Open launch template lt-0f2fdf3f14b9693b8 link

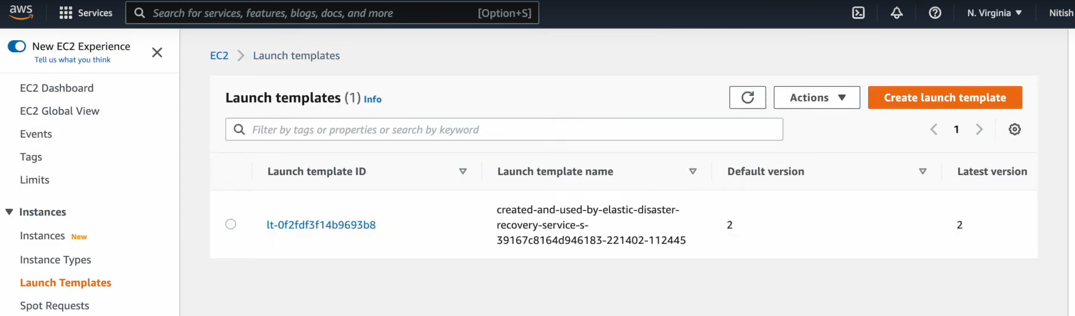click(x=321, y=225)
